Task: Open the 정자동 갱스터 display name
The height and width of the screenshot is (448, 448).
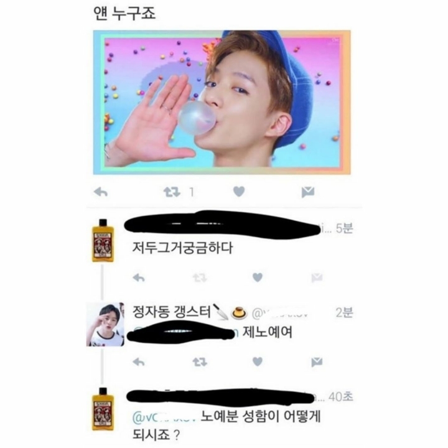Action: coord(172,312)
